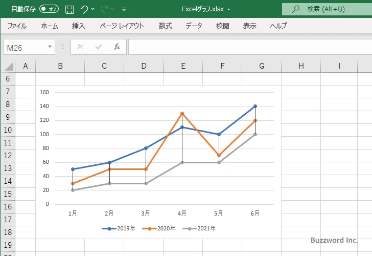The height and width of the screenshot is (256, 372).
Task: Open the 校閲 ribbon tab
Action: pos(223,26)
